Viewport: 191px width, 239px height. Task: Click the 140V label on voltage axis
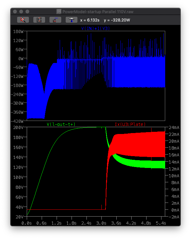pyautogui.click(x=18, y=157)
